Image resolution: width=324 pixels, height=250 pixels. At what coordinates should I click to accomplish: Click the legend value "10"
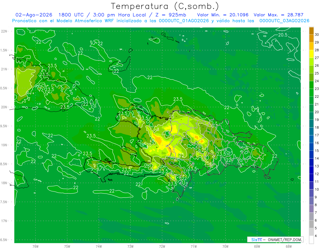point(317,189)
